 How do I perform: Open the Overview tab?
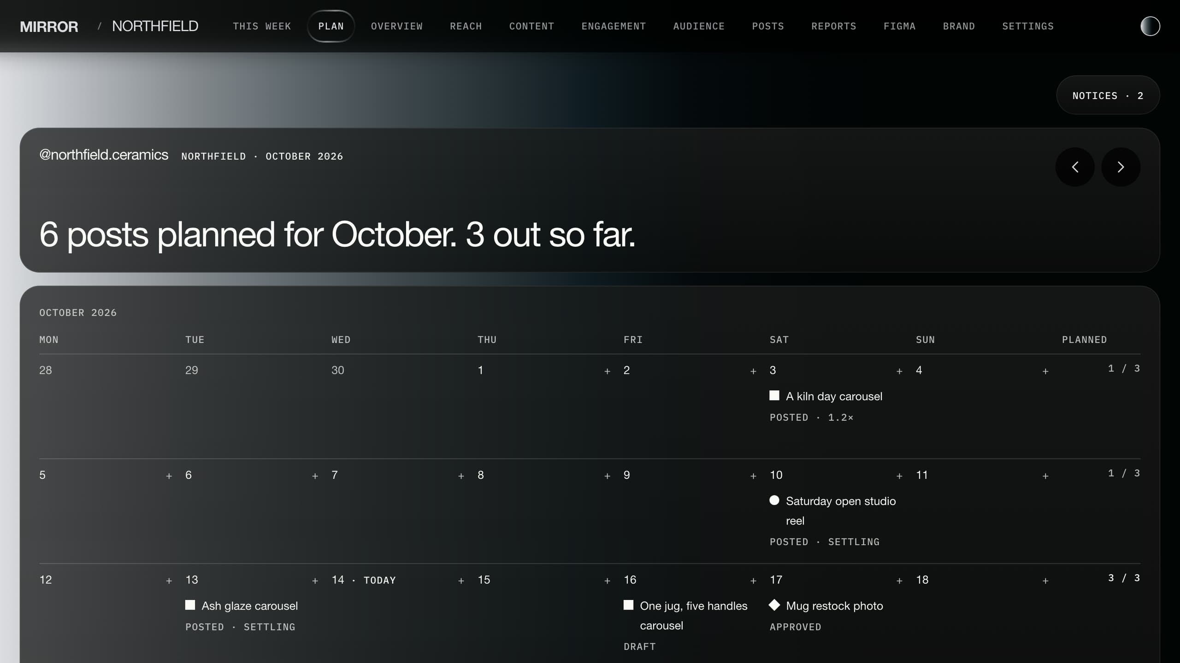[x=396, y=26]
